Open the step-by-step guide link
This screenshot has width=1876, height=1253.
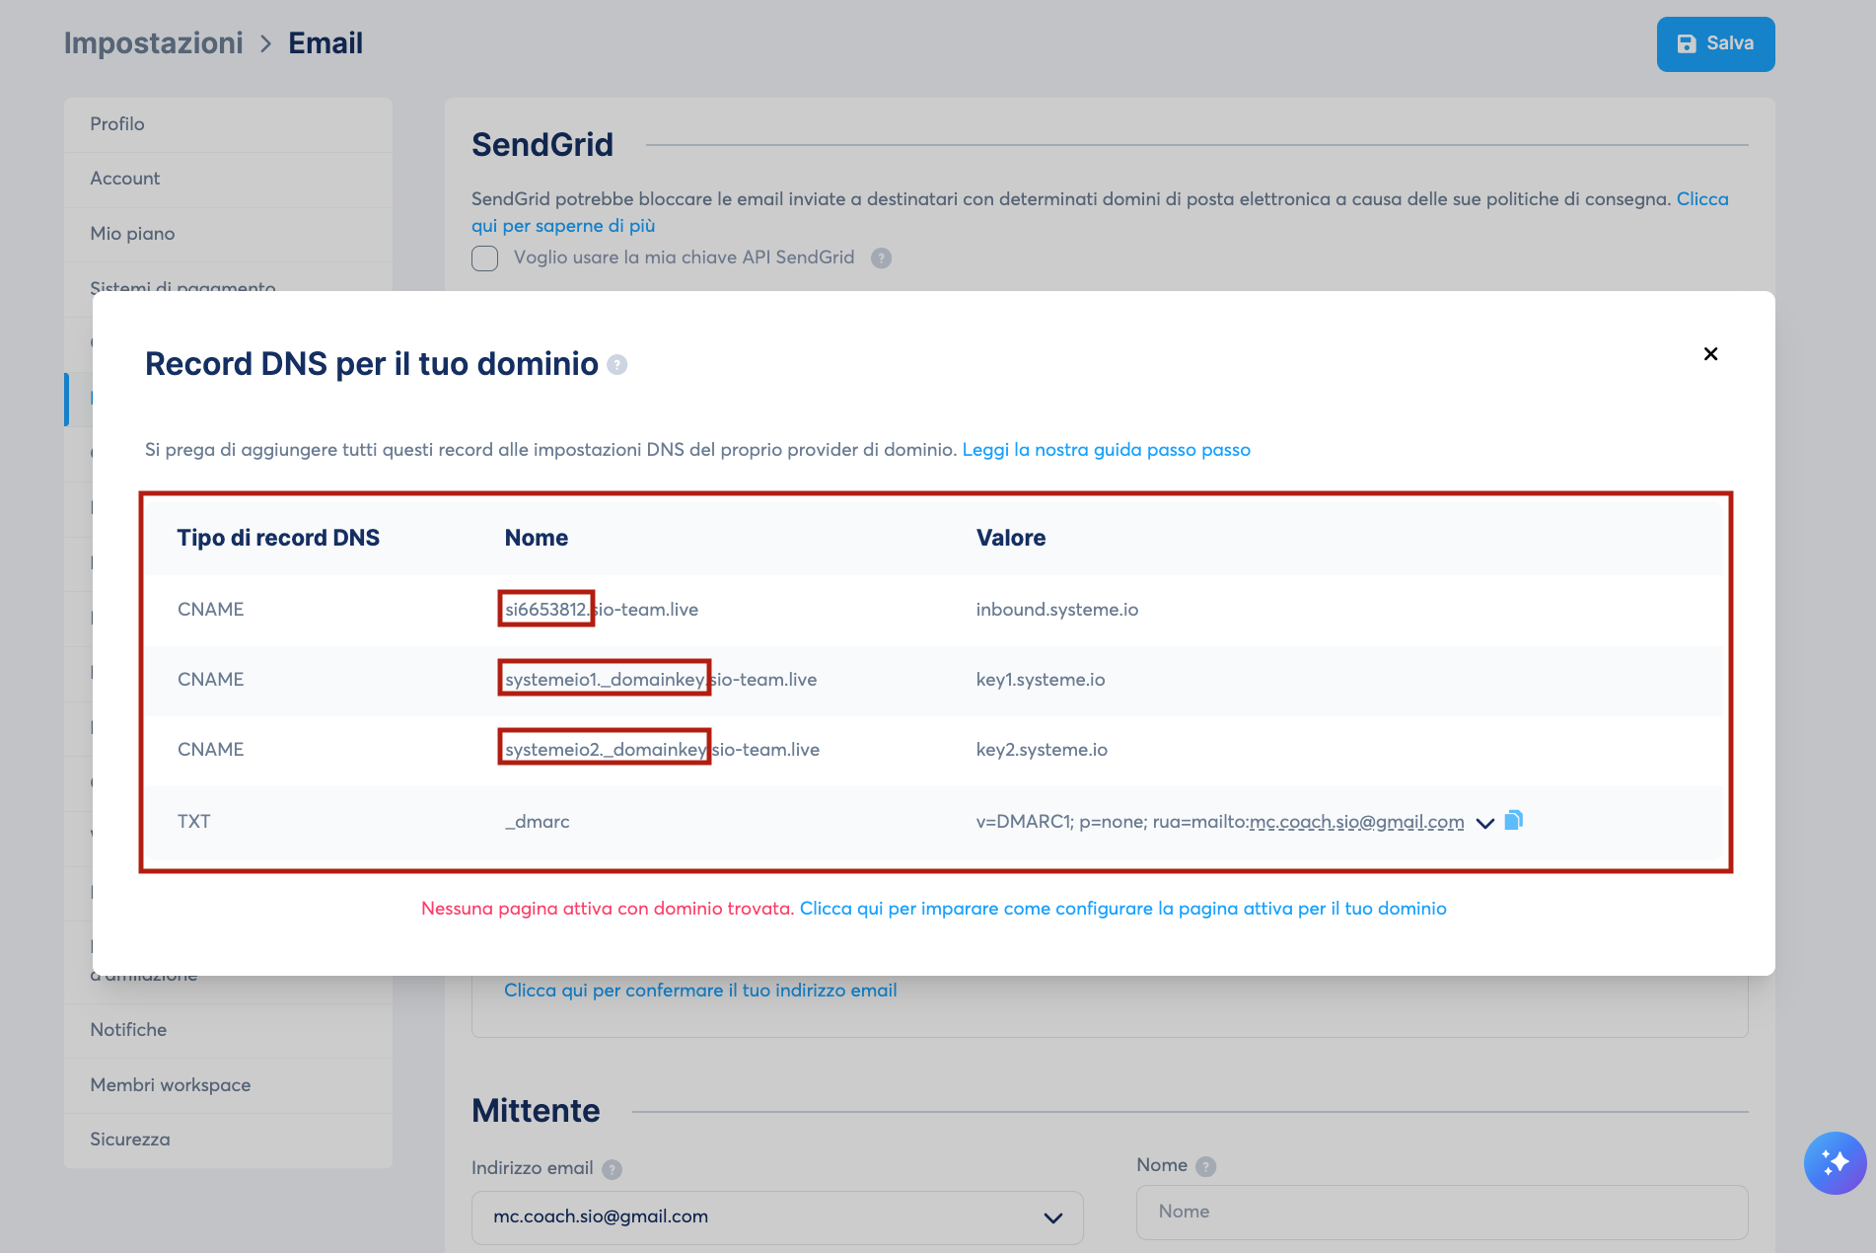click(1106, 450)
